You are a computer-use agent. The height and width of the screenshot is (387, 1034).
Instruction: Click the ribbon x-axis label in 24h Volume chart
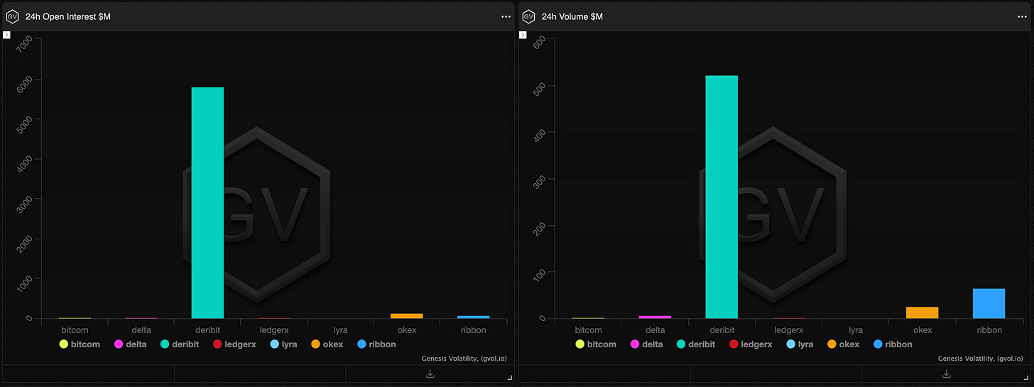(989, 330)
